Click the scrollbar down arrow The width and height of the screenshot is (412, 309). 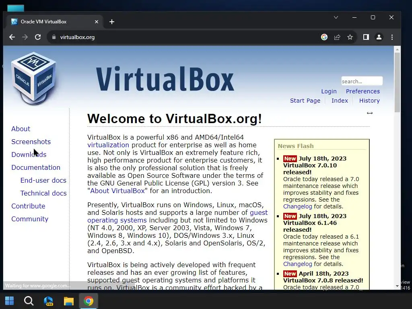click(397, 286)
